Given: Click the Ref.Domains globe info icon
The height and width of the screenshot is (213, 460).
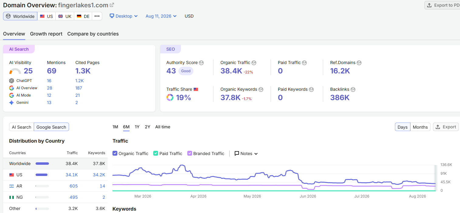Looking at the screenshot, I should click(x=359, y=63).
